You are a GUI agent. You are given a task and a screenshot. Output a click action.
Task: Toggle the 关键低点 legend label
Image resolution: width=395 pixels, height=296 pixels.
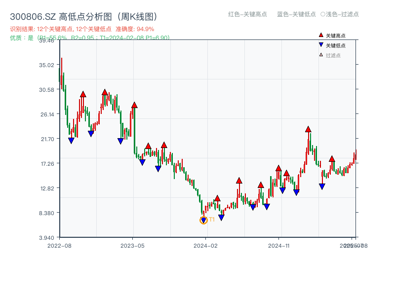click(x=336, y=45)
